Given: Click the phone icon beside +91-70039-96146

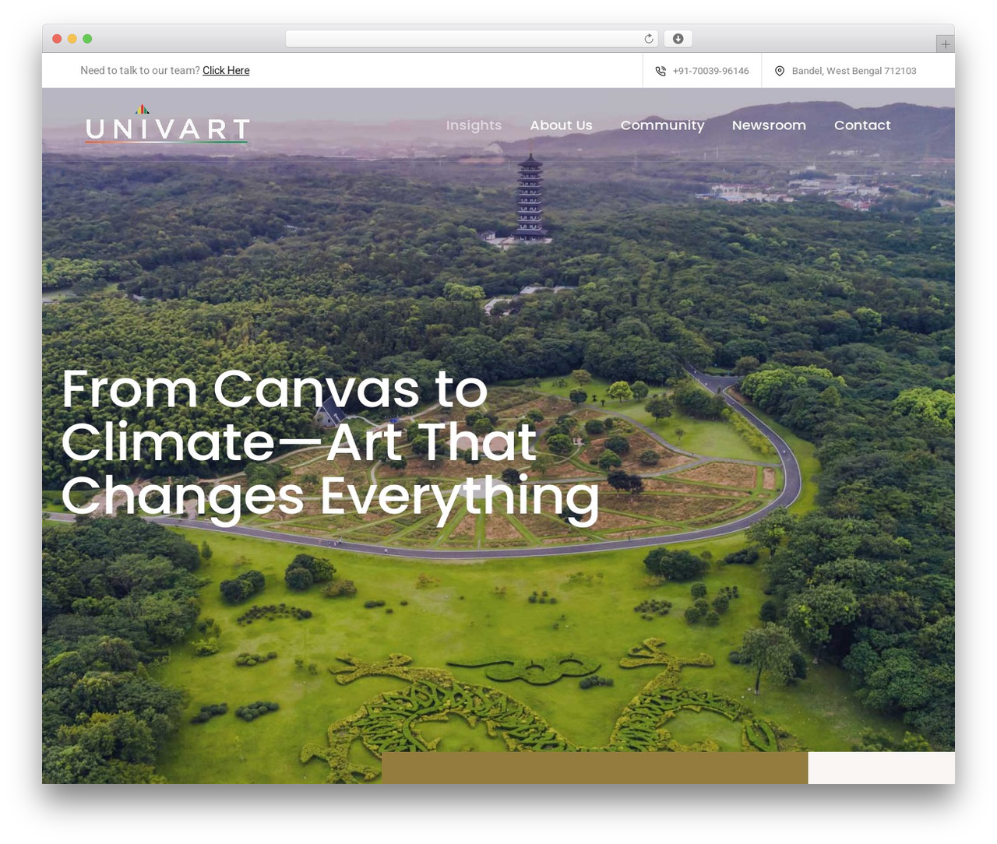Looking at the screenshot, I should click(661, 71).
